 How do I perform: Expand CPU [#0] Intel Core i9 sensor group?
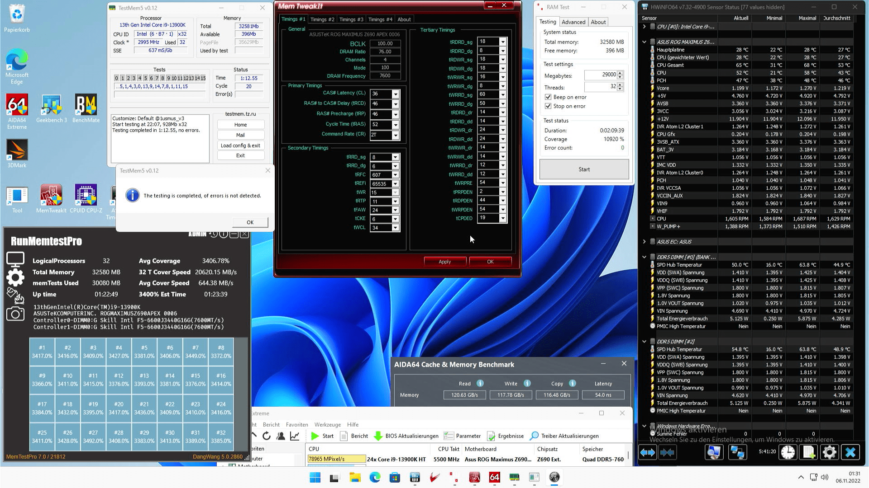645,27
